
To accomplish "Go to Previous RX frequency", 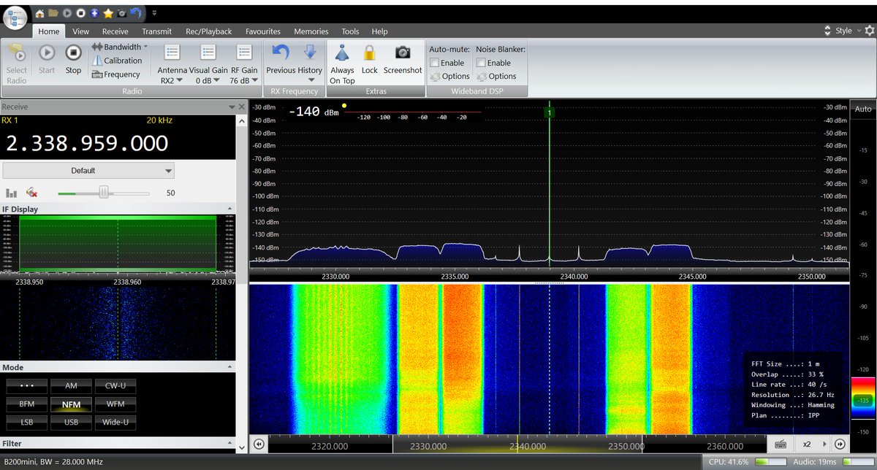I will pyautogui.click(x=281, y=58).
